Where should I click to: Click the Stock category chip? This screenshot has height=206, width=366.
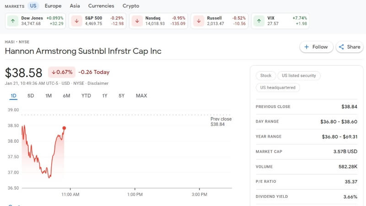266,76
